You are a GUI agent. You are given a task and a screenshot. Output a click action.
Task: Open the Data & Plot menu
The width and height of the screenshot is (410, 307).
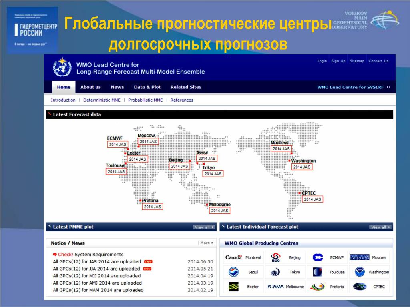147,87
